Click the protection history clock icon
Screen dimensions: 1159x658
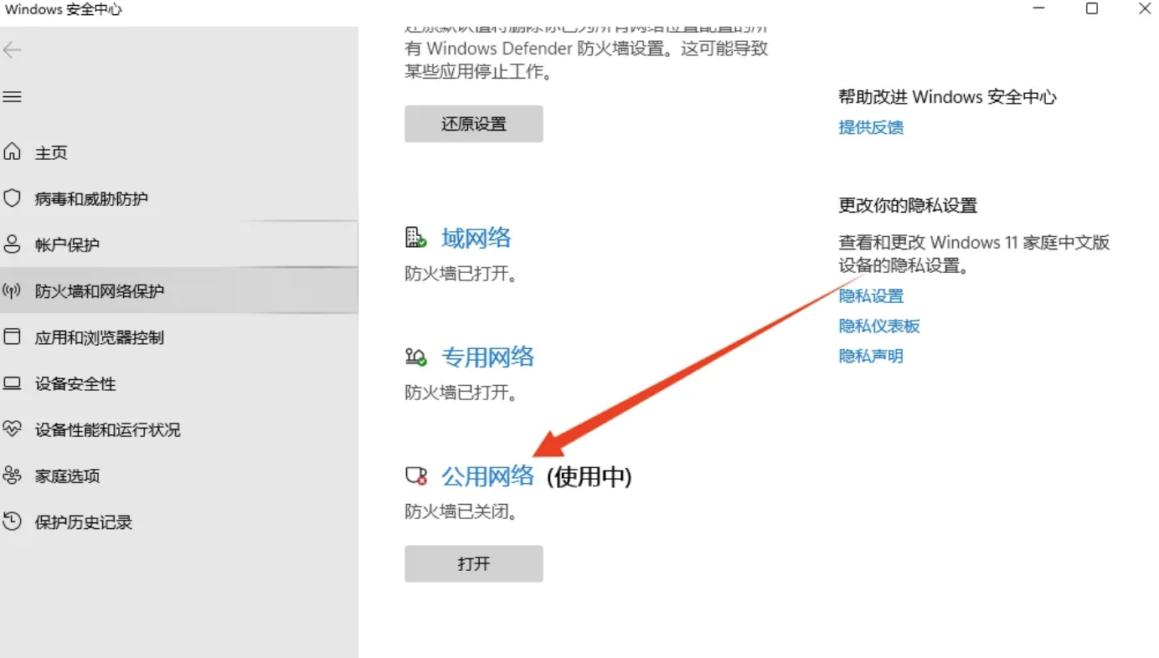(x=12, y=522)
